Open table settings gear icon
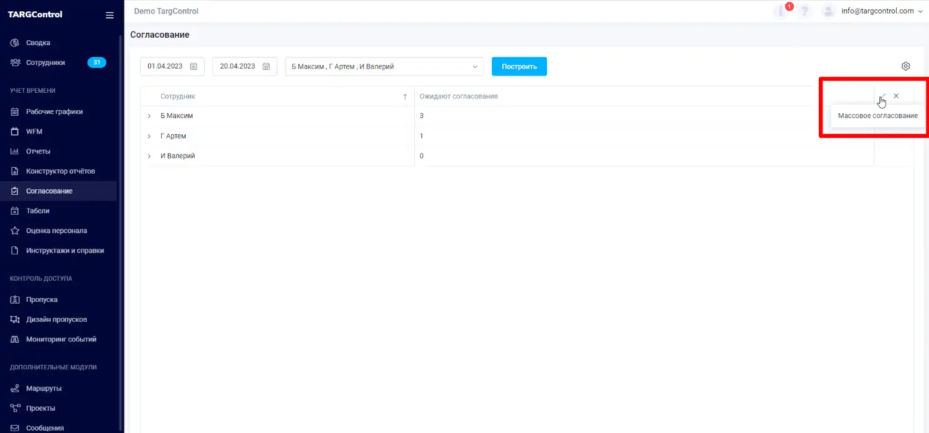This screenshot has width=929, height=433. pyautogui.click(x=905, y=66)
